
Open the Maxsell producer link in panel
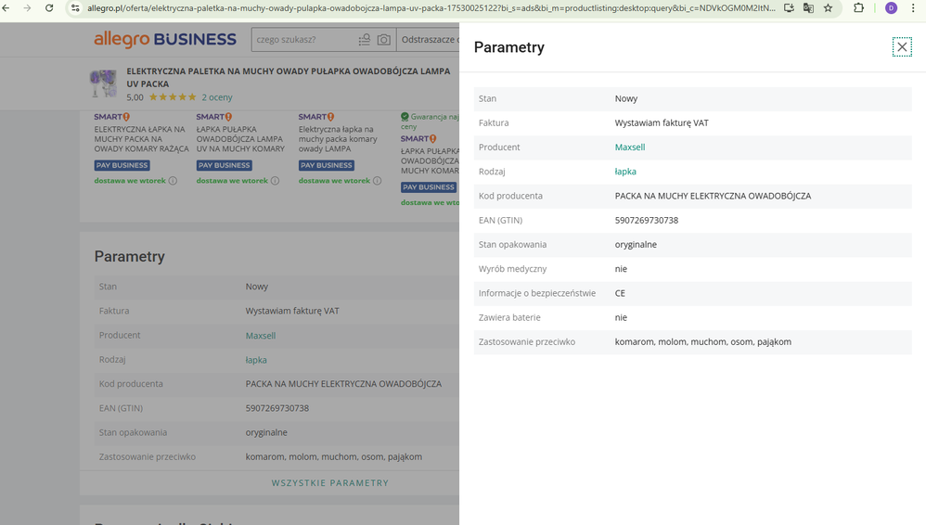coord(629,147)
